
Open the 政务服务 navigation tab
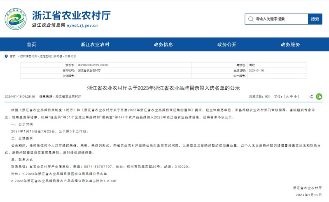pos(290,44)
